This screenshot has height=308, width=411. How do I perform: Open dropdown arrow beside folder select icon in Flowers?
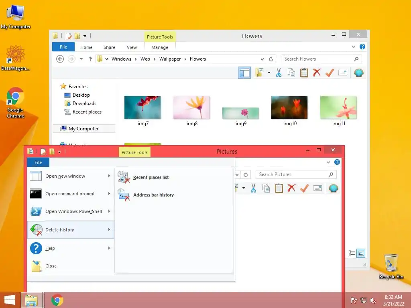pyautogui.click(x=269, y=73)
